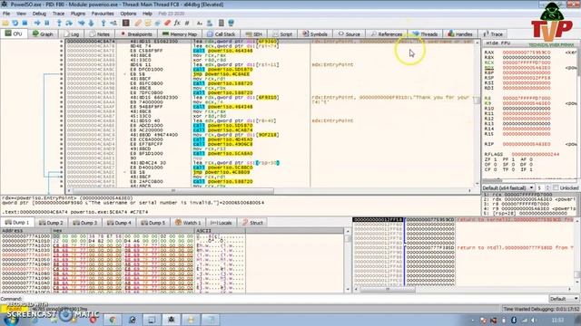Open the Plugins menu

78,14
